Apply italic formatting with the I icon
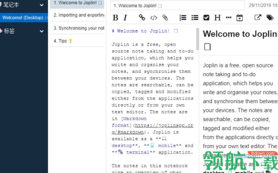Image resolution: width=278 pixels, height=173 pixels. point(125,17)
